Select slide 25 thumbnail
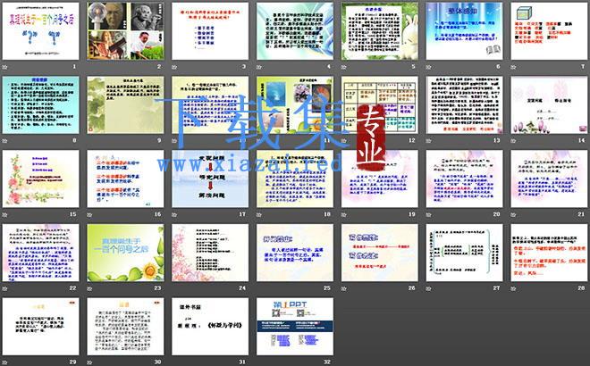The image size is (590, 366). tap(295, 253)
